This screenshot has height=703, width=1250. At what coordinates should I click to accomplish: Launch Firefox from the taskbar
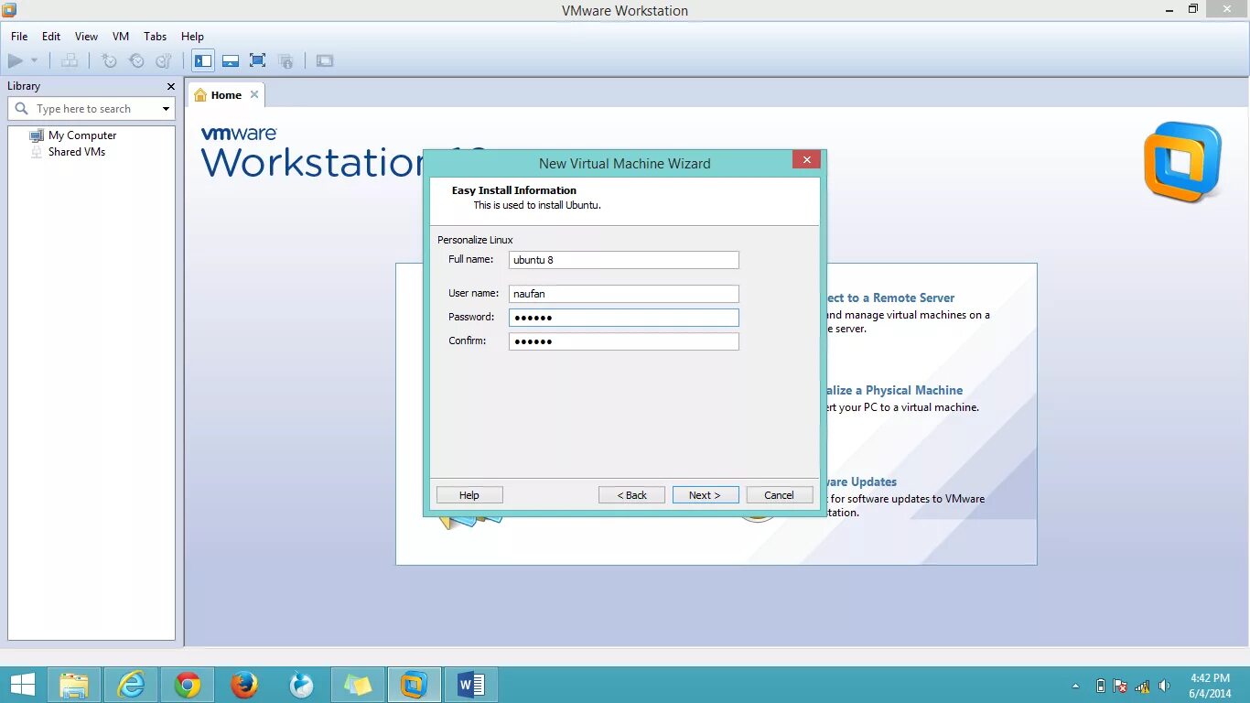pyautogui.click(x=244, y=685)
